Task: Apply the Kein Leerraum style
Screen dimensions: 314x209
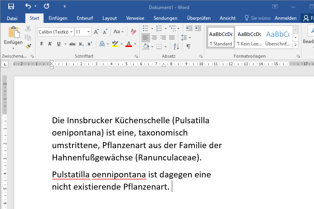Action: pyautogui.click(x=249, y=38)
